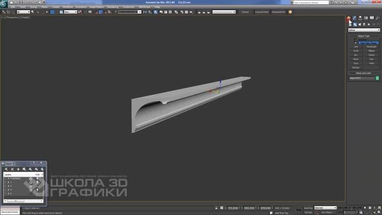Open the Material Editor icon

tap(176, 12)
